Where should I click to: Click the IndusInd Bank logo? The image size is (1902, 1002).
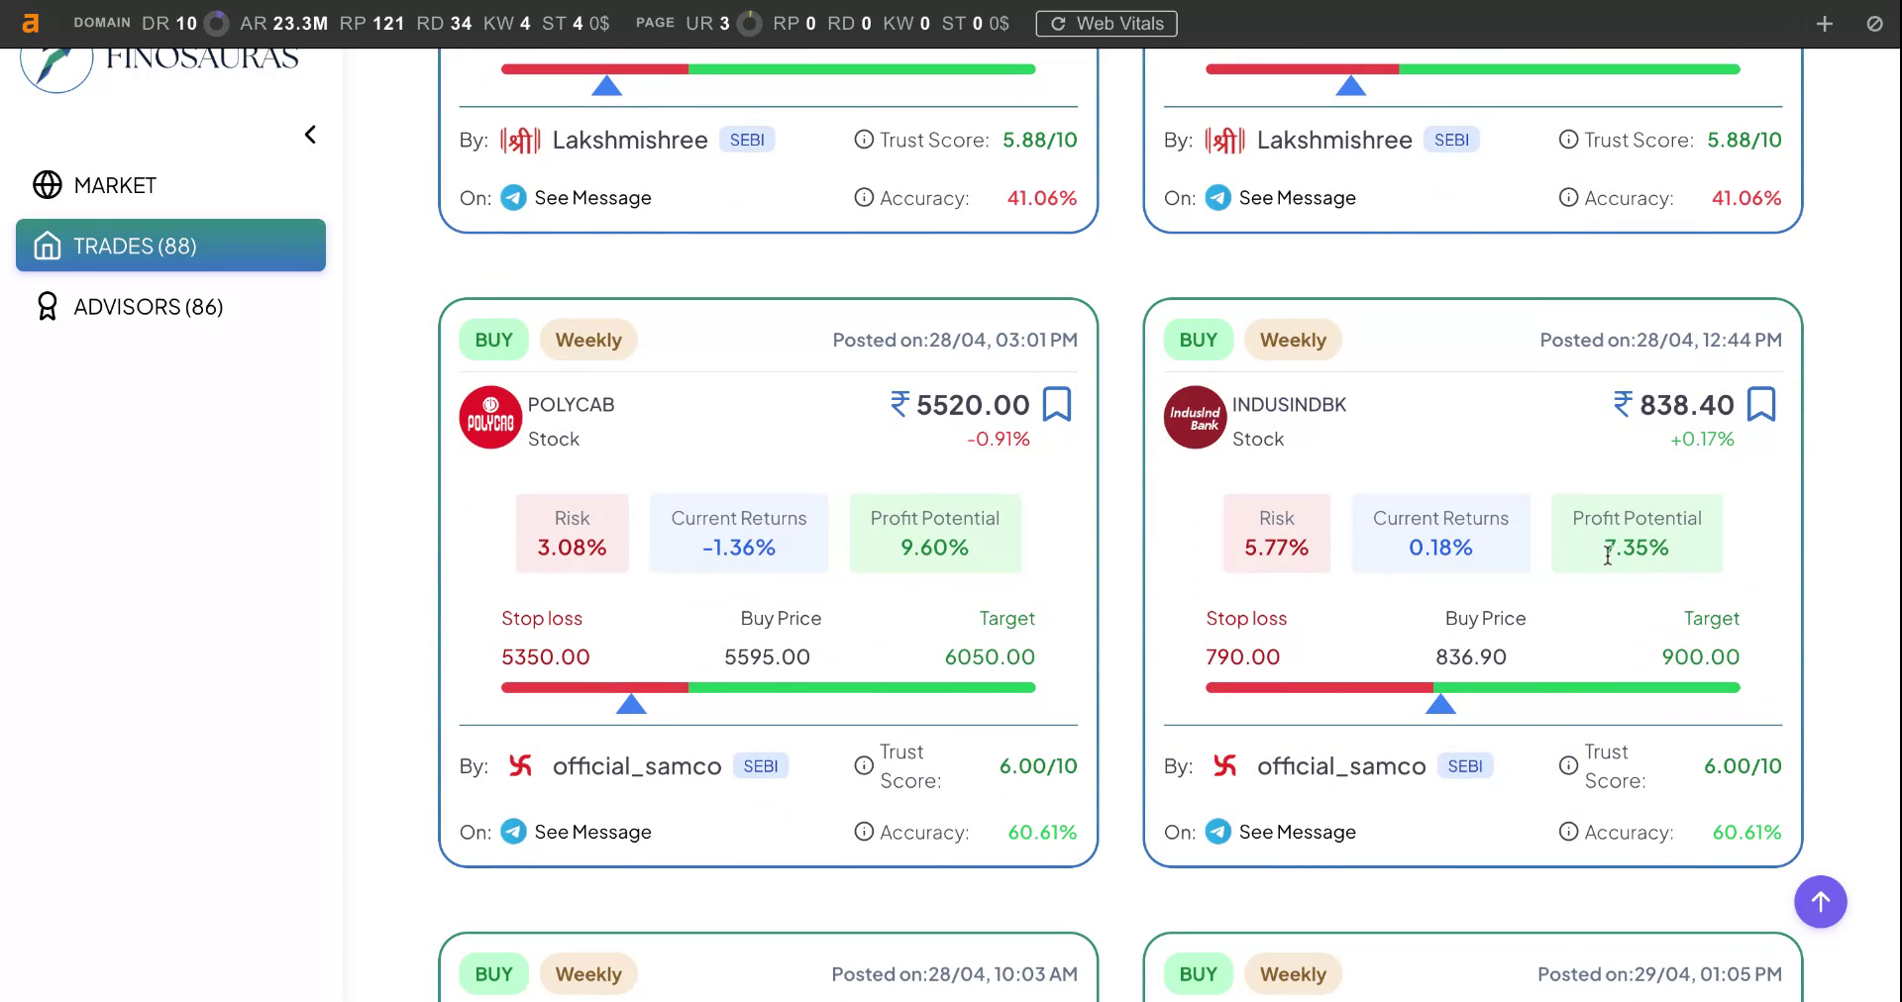pos(1195,417)
